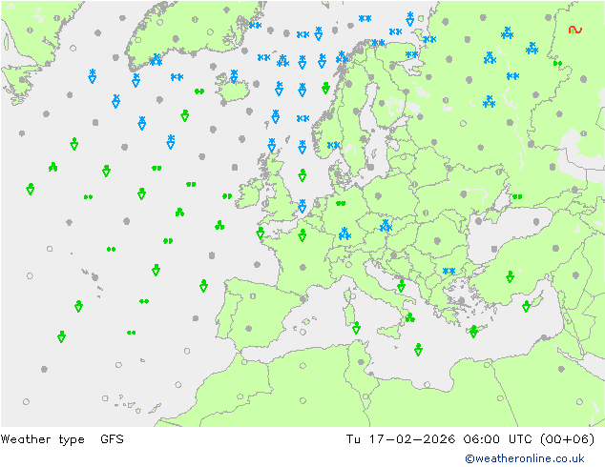Click the rain shower symbol beside Sardinia
The width and height of the screenshot is (605, 467).
356,328
